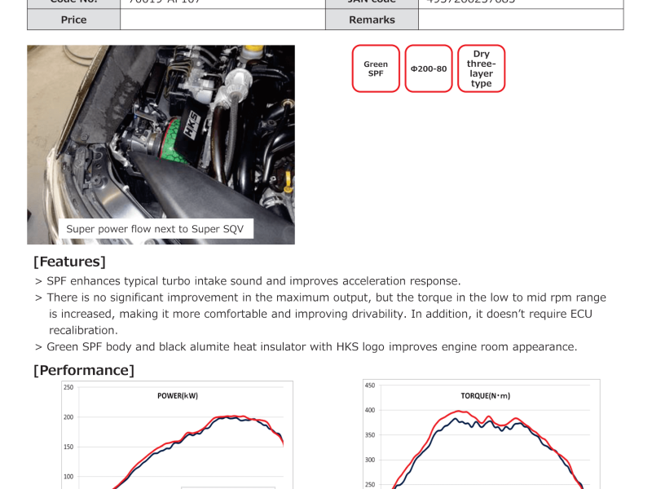The width and height of the screenshot is (652, 489).
Task: Click the empty Price value cell
Action: [x=222, y=20]
